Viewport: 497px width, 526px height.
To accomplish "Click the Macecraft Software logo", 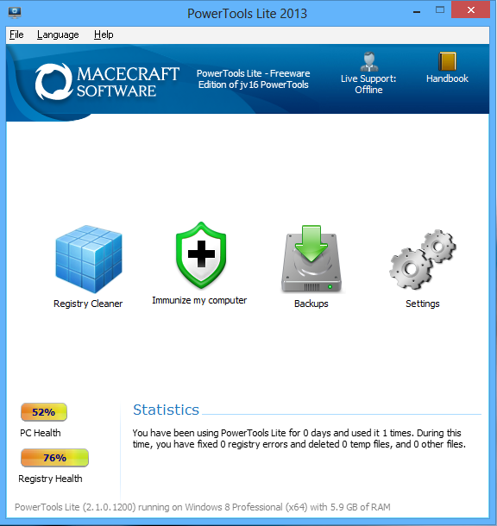I will (107, 82).
